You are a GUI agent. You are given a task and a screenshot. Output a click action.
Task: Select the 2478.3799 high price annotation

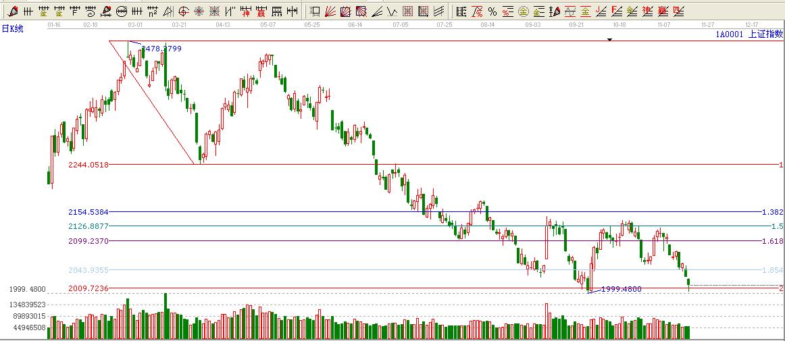[x=161, y=49]
